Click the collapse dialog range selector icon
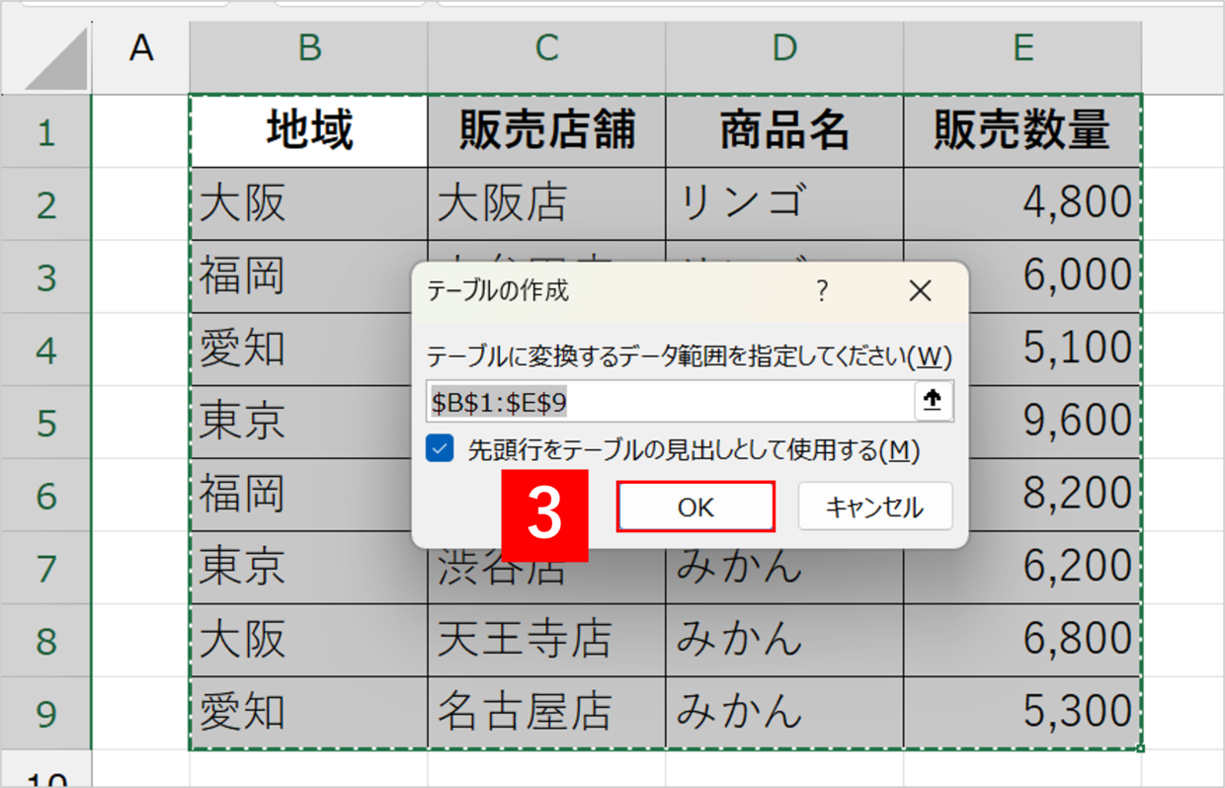Viewport: 1225px width, 788px height. coord(933,400)
